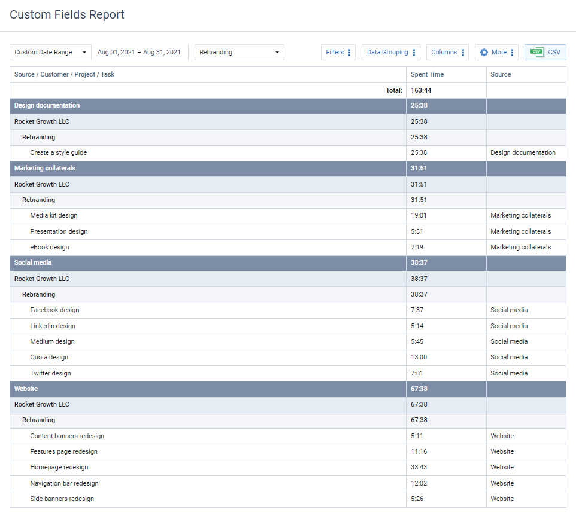
Task: Click the start date Aug 01, 2021
Action: pyautogui.click(x=116, y=53)
